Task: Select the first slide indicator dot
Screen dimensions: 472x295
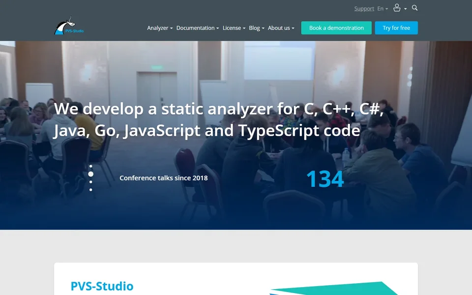Action: 90,166
